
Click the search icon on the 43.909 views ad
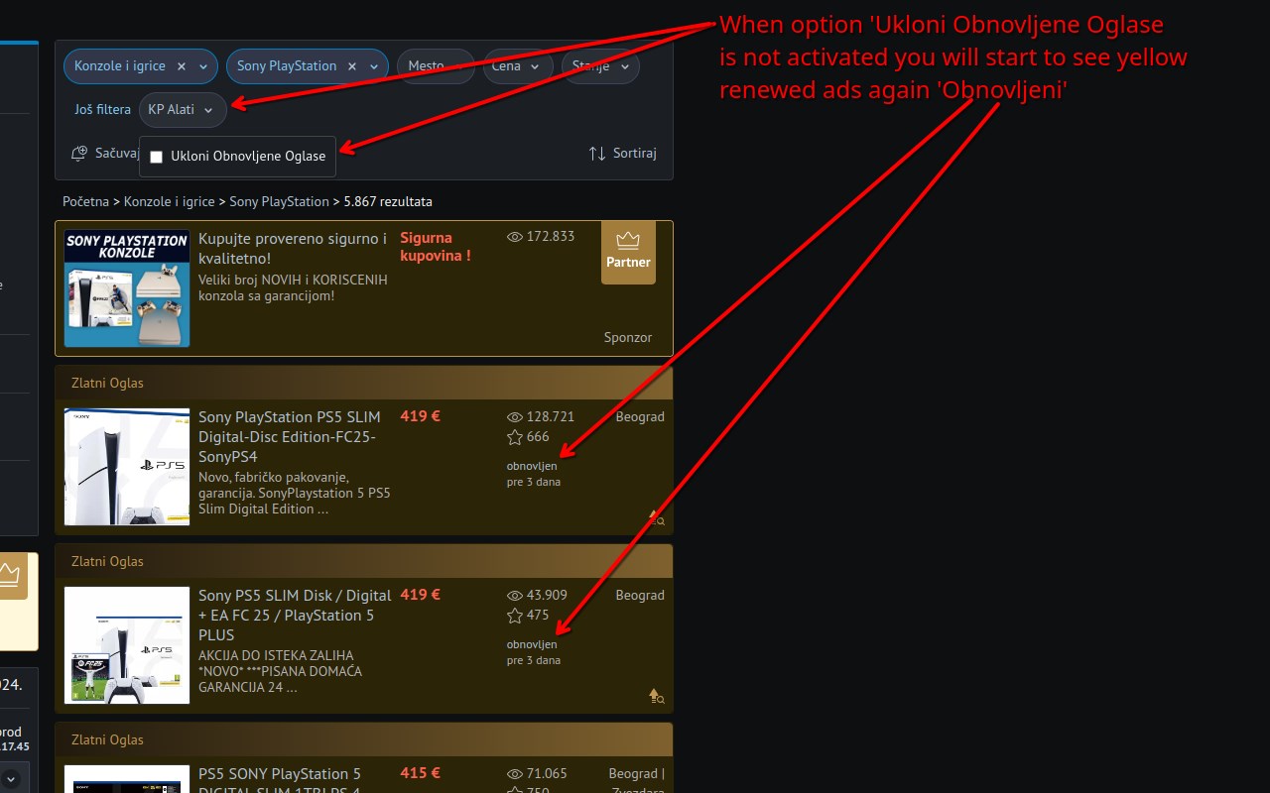pos(657,696)
